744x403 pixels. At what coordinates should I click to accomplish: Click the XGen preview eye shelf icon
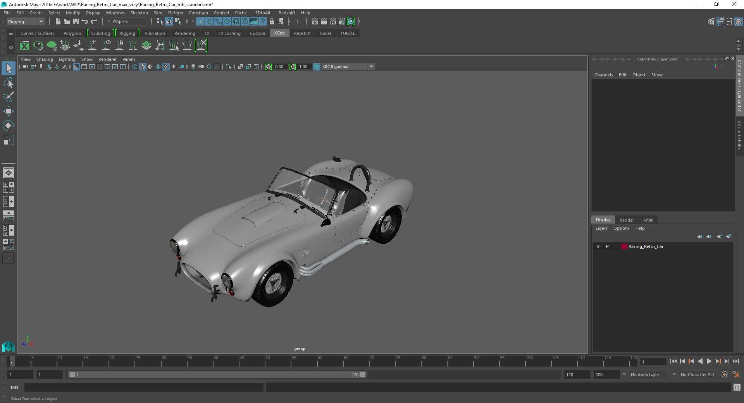[38, 46]
